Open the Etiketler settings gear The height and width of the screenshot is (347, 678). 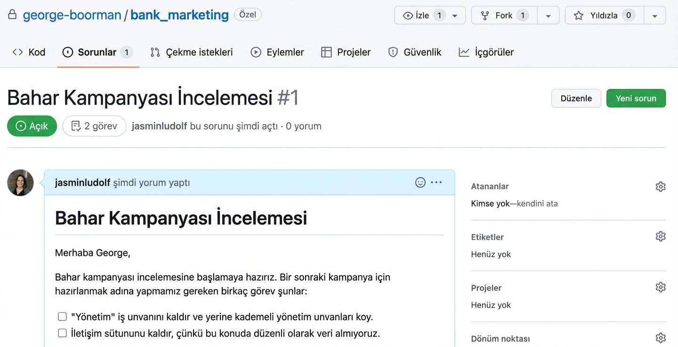[661, 236]
